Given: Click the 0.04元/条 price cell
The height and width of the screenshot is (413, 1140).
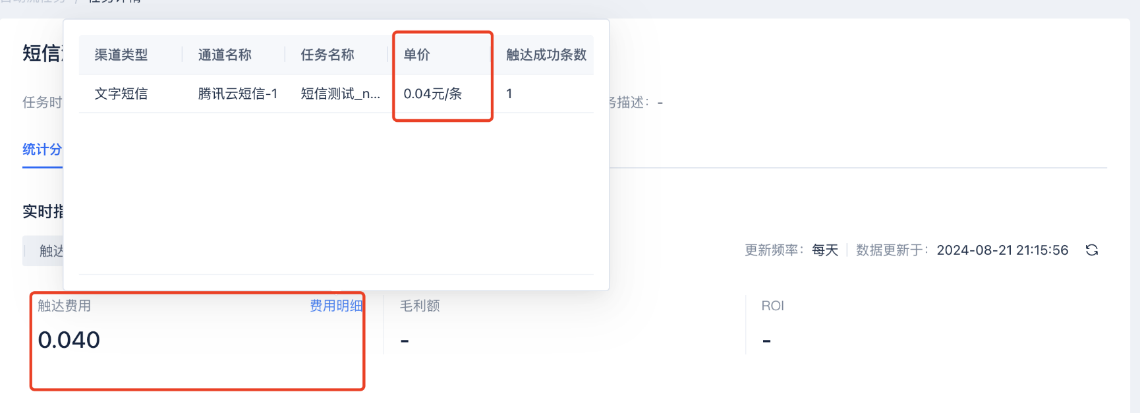Looking at the screenshot, I should [x=433, y=94].
